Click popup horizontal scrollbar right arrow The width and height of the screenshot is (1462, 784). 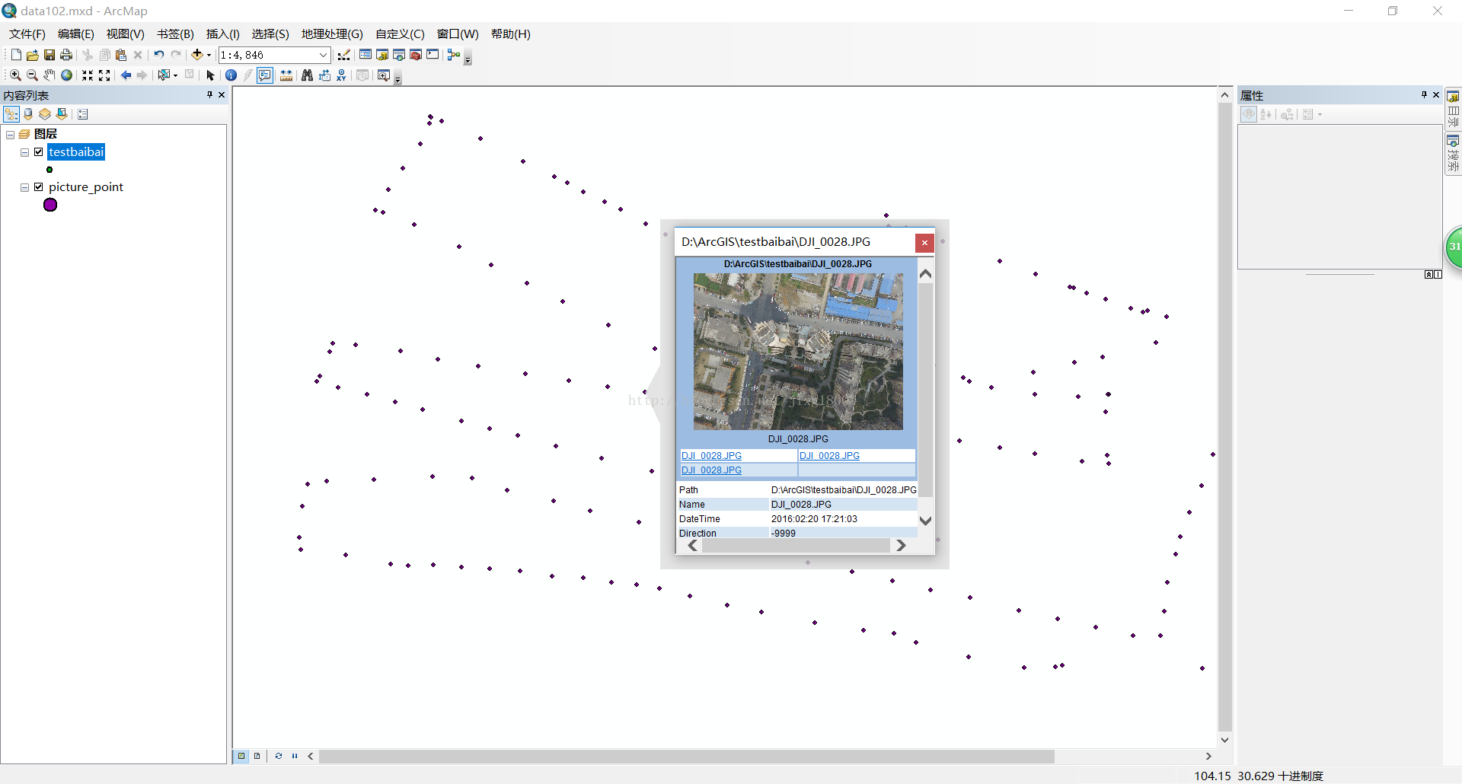[901, 546]
